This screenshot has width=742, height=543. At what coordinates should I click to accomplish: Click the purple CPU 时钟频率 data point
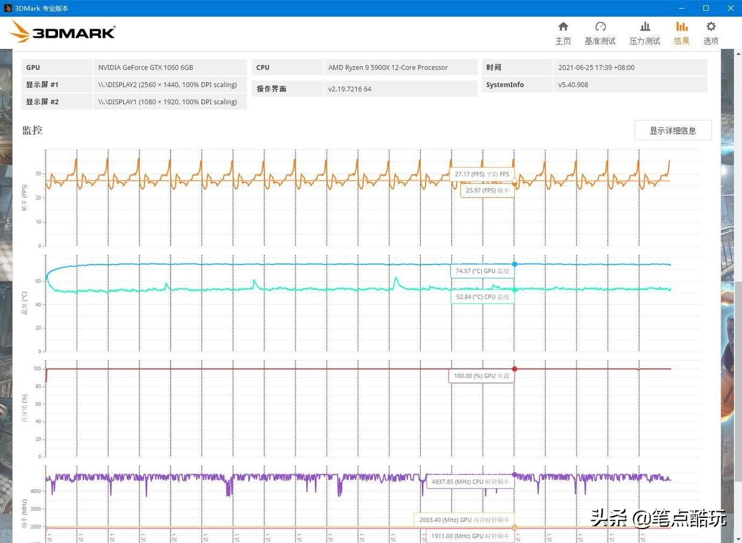click(x=515, y=475)
